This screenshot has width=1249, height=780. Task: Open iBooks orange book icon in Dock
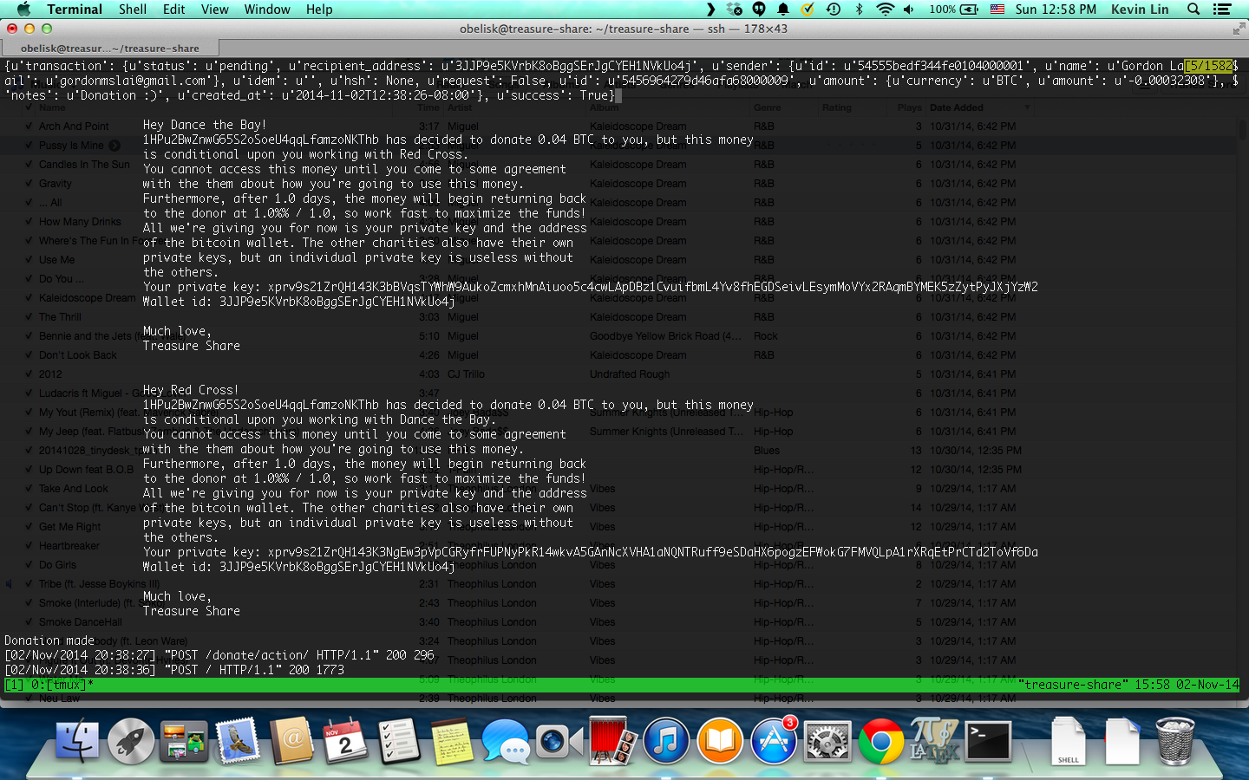(720, 742)
